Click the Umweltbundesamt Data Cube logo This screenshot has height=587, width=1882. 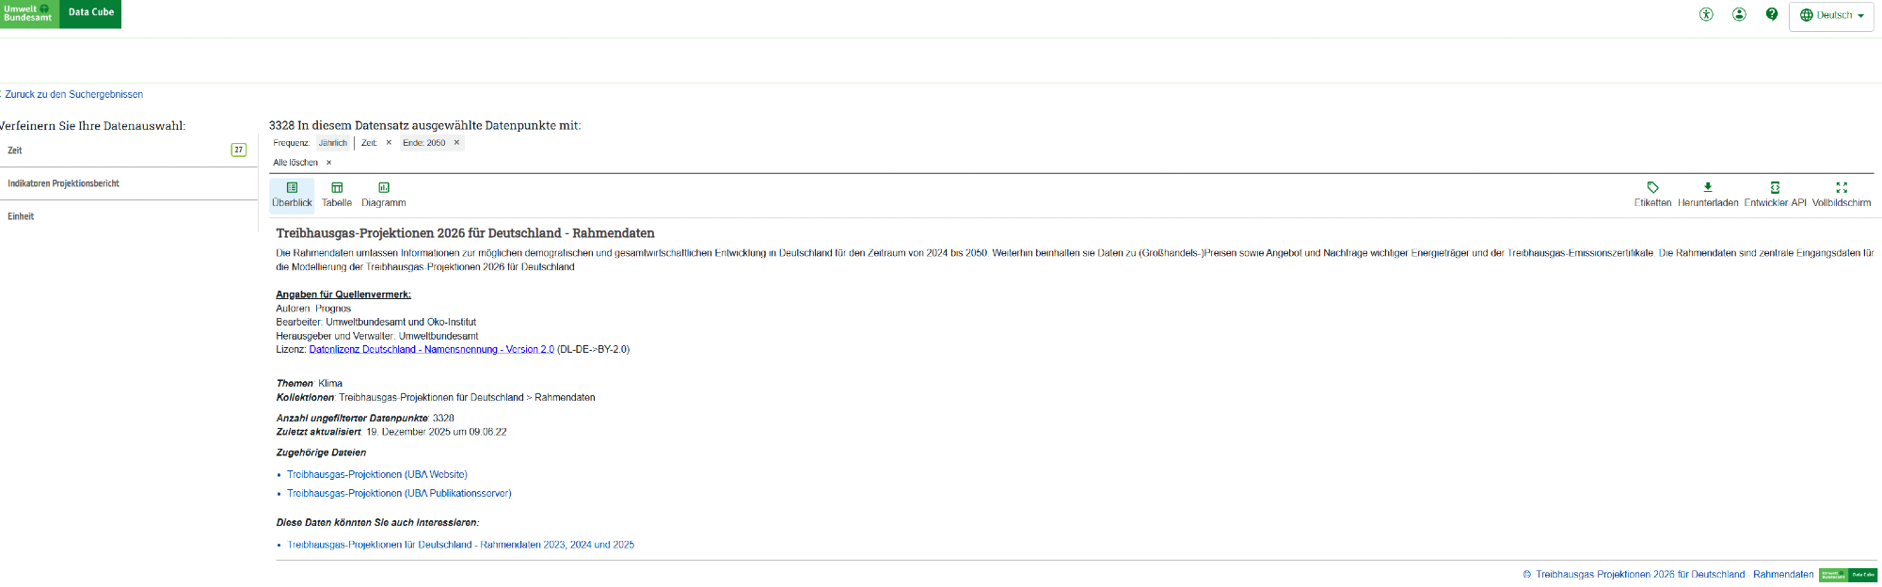[x=60, y=13]
